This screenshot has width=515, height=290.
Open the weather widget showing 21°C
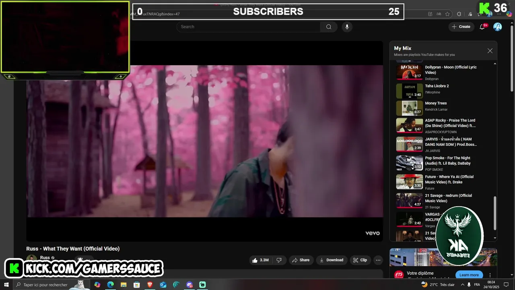coord(438,285)
